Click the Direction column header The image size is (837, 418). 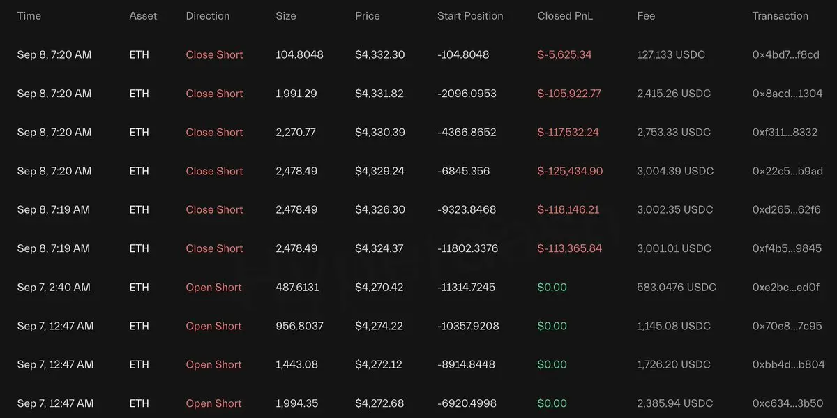[x=208, y=15]
